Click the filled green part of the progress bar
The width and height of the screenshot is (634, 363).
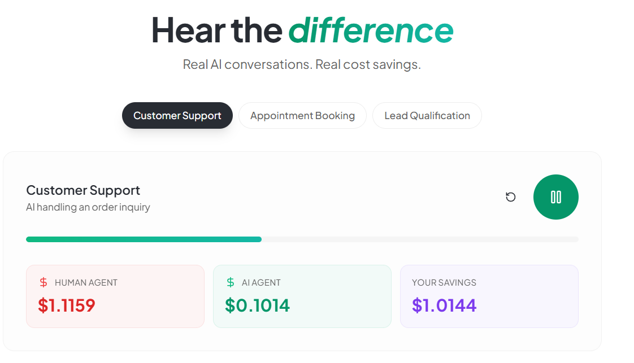(144, 239)
